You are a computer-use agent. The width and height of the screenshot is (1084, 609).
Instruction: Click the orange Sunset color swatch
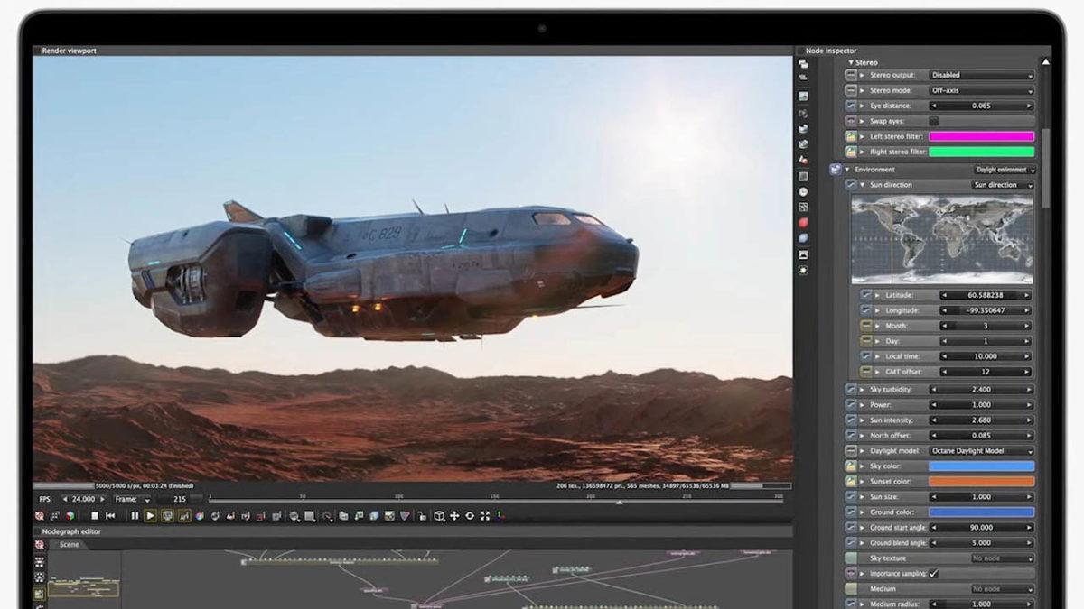[x=981, y=481]
